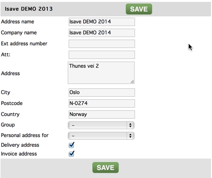Click the empty Att: field
Image resolution: width=212 pixels, height=178 pixels.
102,54
